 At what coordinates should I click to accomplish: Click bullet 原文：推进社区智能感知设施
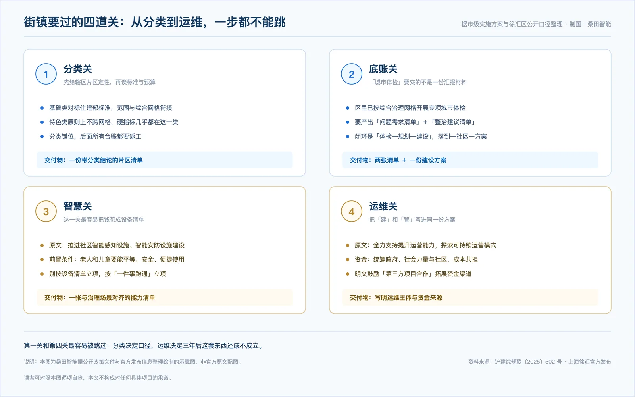click(117, 245)
